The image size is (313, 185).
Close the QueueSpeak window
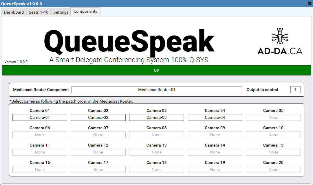pos(310,3)
